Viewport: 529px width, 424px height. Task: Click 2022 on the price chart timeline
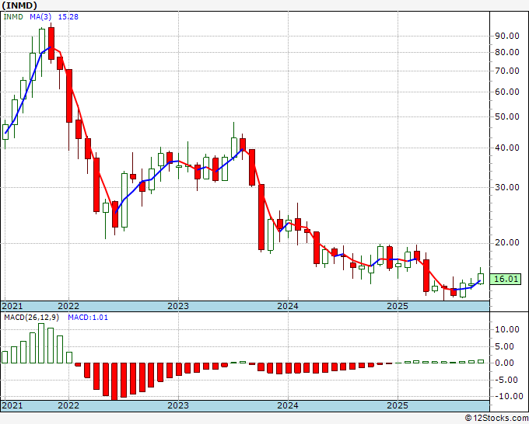point(68,306)
